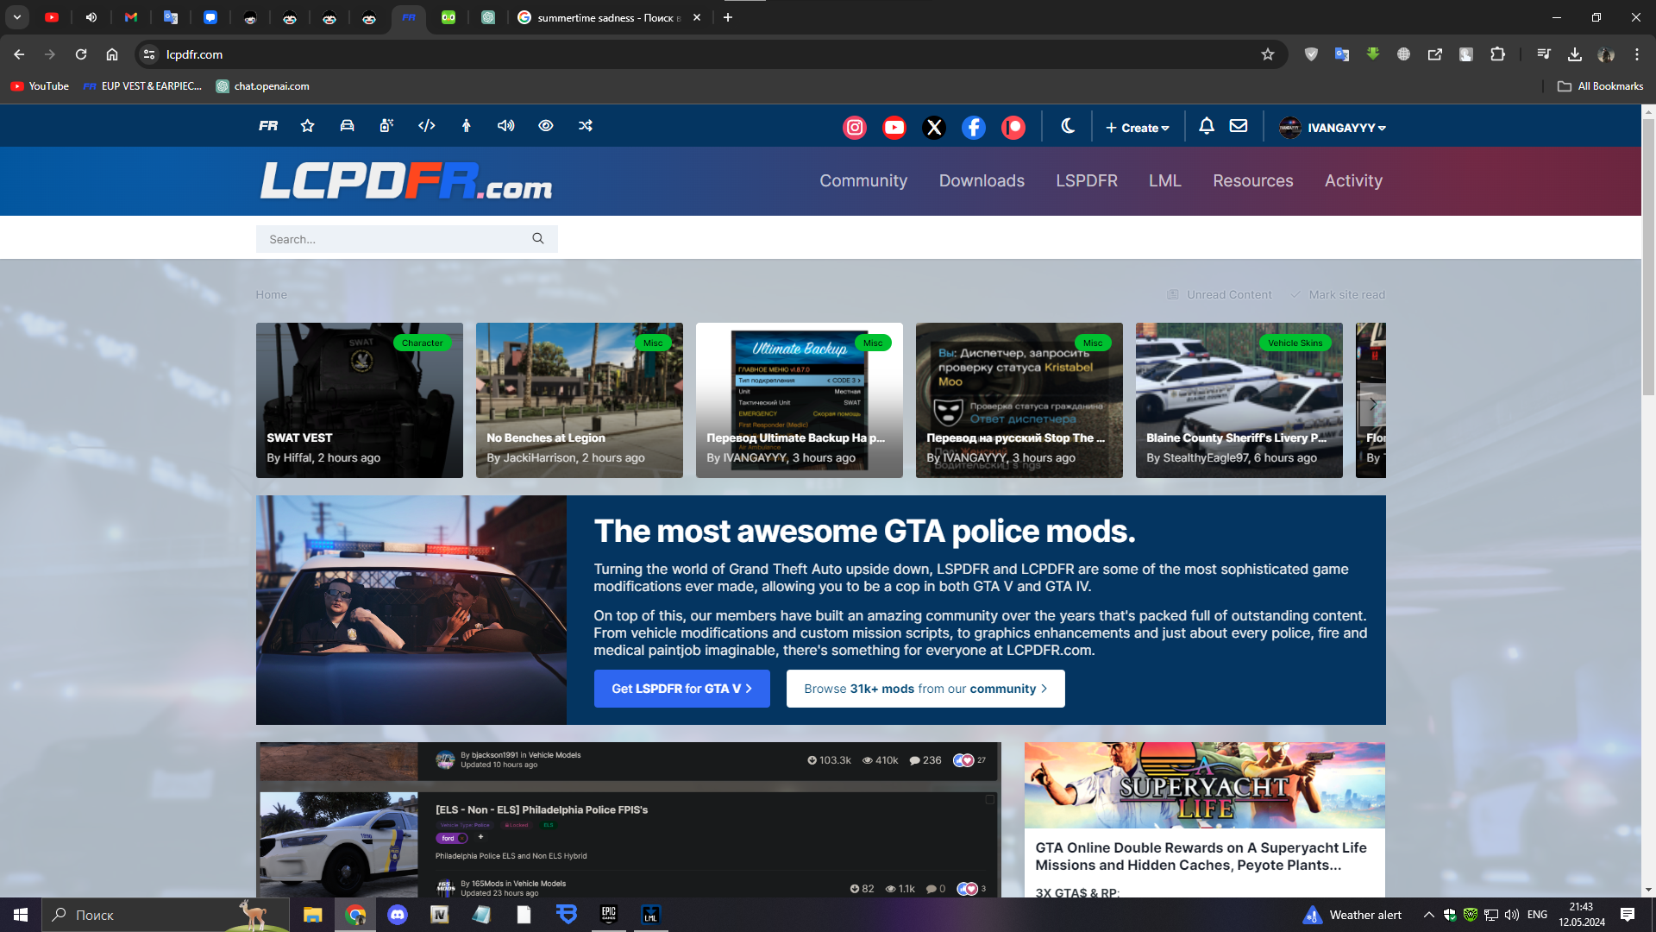Open the No Benches at Legion card

(x=580, y=400)
